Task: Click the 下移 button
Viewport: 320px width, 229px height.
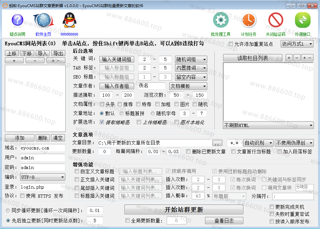Action: coord(27,53)
